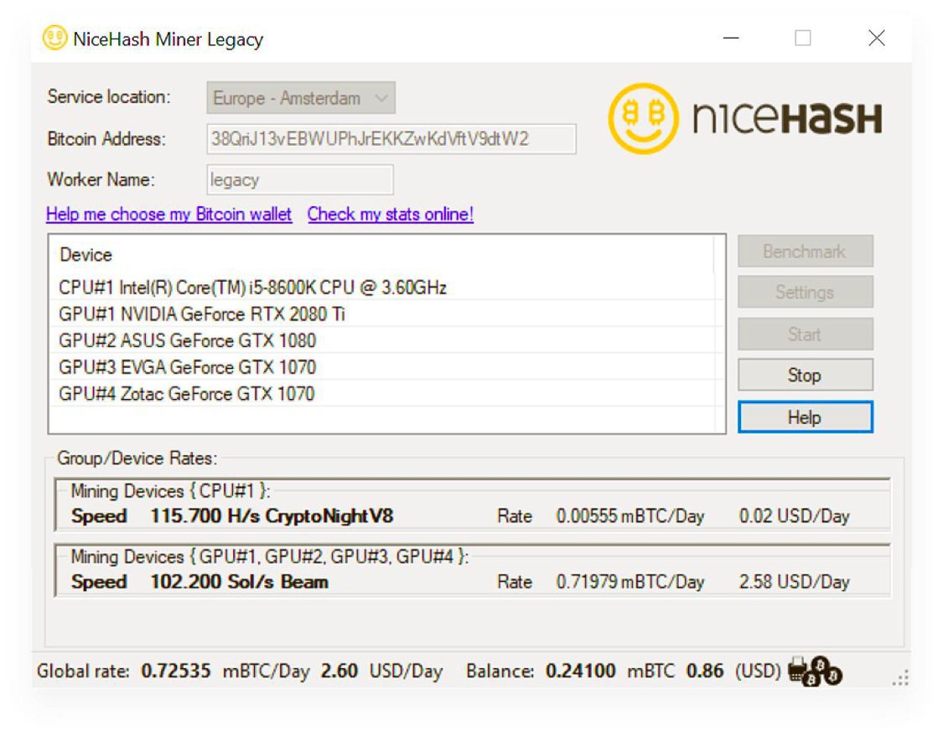Click the Bitcoin Address field
Viewport: 943px width, 736px height.
391,139
